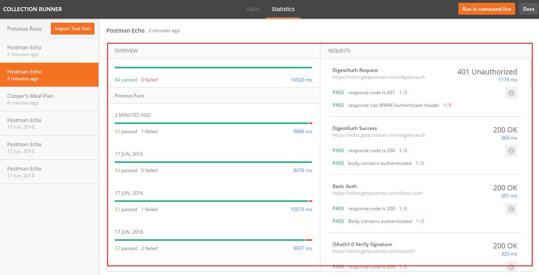Click the progress bar above 10074 ms
539x275 pixels.
(x=213, y=201)
